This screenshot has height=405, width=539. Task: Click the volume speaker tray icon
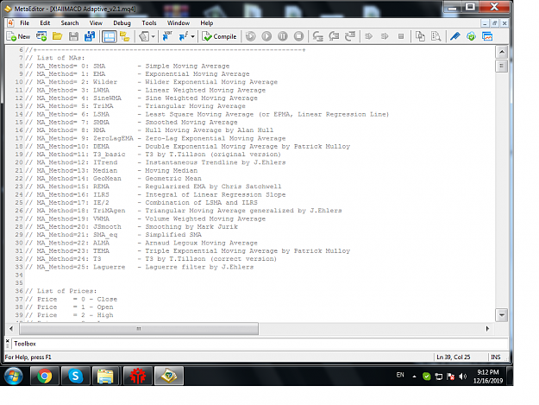pyautogui.click(x=463, y=377)
